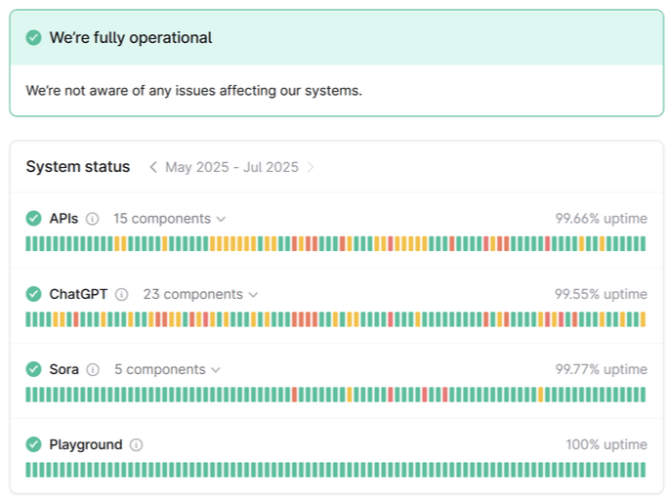Image resolution: width=669 pixels, height=502 pixels.
Task: Click first red bar in ChatGPT uptime timeline
Action: tap(76, 319)
